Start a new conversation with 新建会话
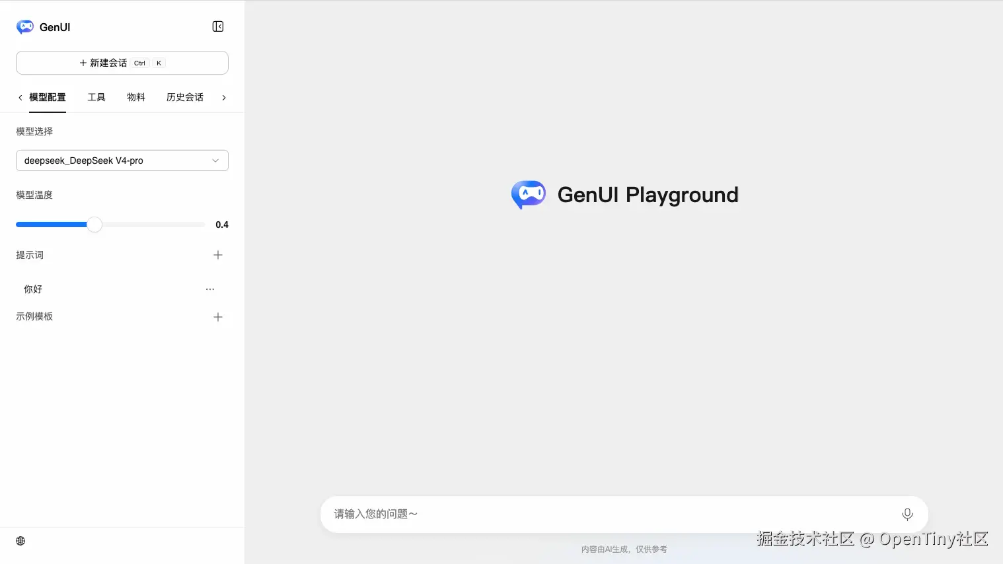 [122, 63]
